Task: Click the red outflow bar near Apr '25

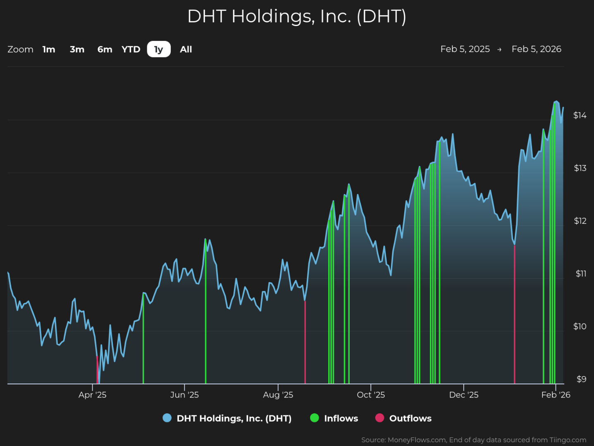Action: pos(97,370)
